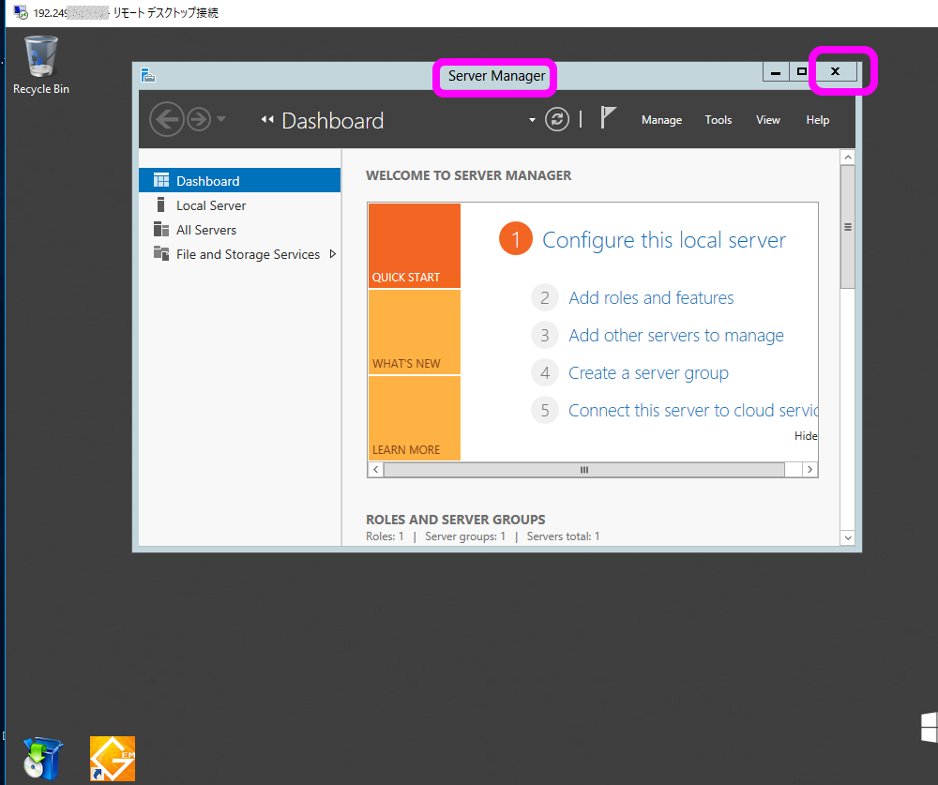The width and height of the screenshot is (938, 785).
Task: Click the welcome tile horizontal scrollbar thumb
Action: [583, 470]
